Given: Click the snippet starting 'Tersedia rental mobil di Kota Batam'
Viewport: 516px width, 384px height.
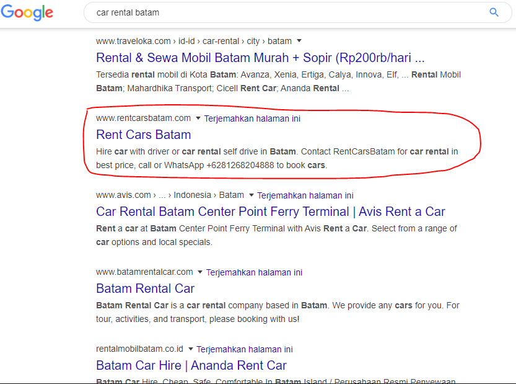Looking at the screenshot, I should point(278,81).
